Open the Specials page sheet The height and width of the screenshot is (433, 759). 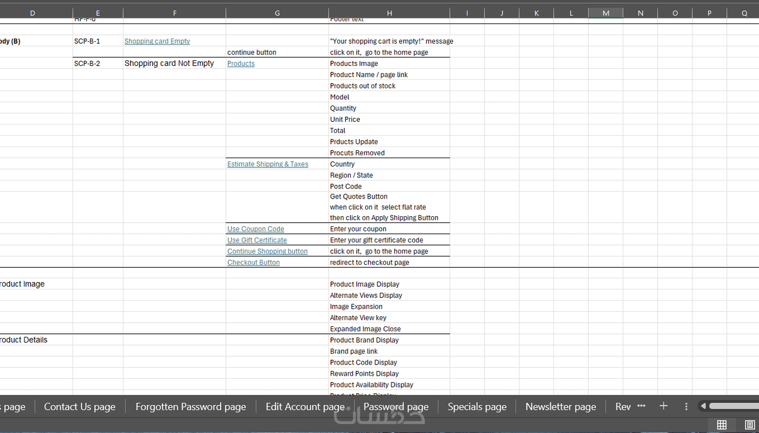click(477, 407)
